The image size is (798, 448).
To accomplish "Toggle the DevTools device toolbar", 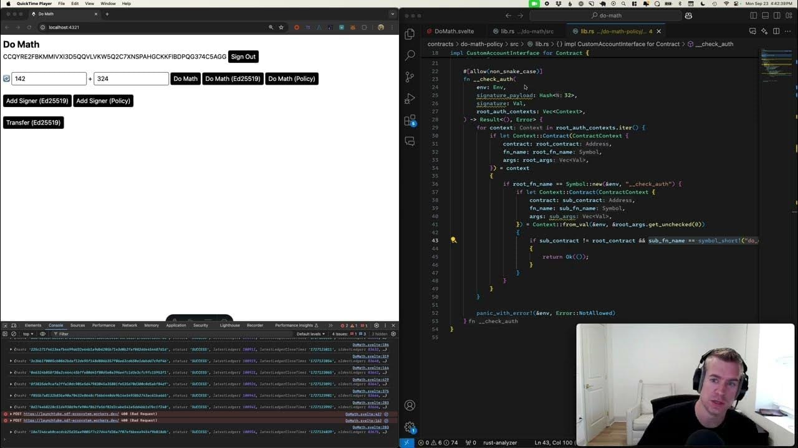I will (x=14, y=325).
